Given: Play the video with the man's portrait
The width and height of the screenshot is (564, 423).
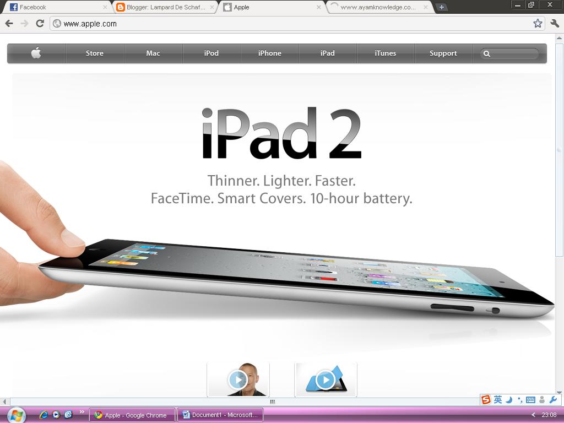Looking at the screenshot, I should [238, 379].
